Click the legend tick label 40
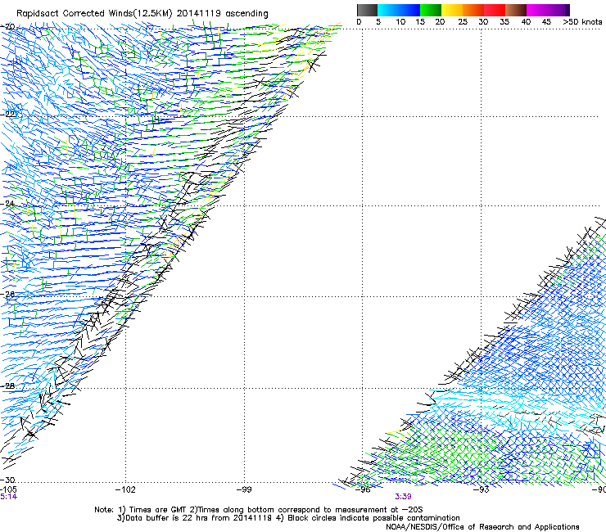 pyautogui.click(x=526, y=22)
